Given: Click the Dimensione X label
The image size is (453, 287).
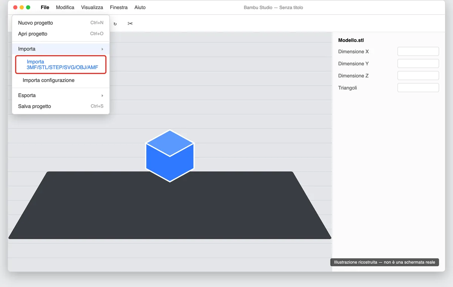Looking at the screenshot, I should (x=353, y=51).
